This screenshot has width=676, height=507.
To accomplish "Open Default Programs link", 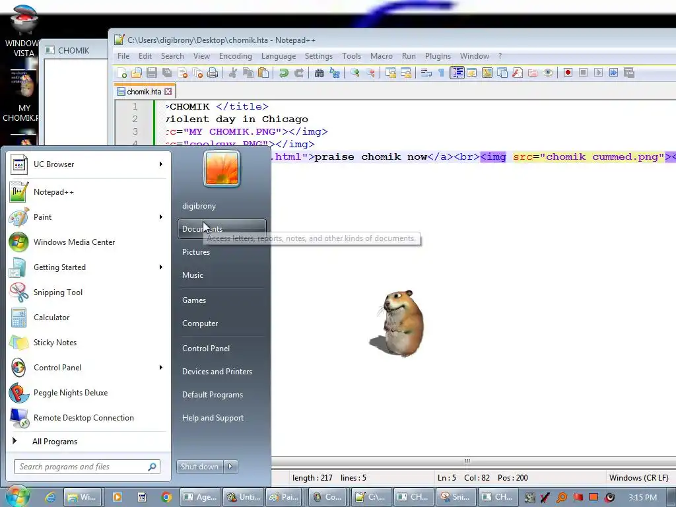I will [212, 395].
